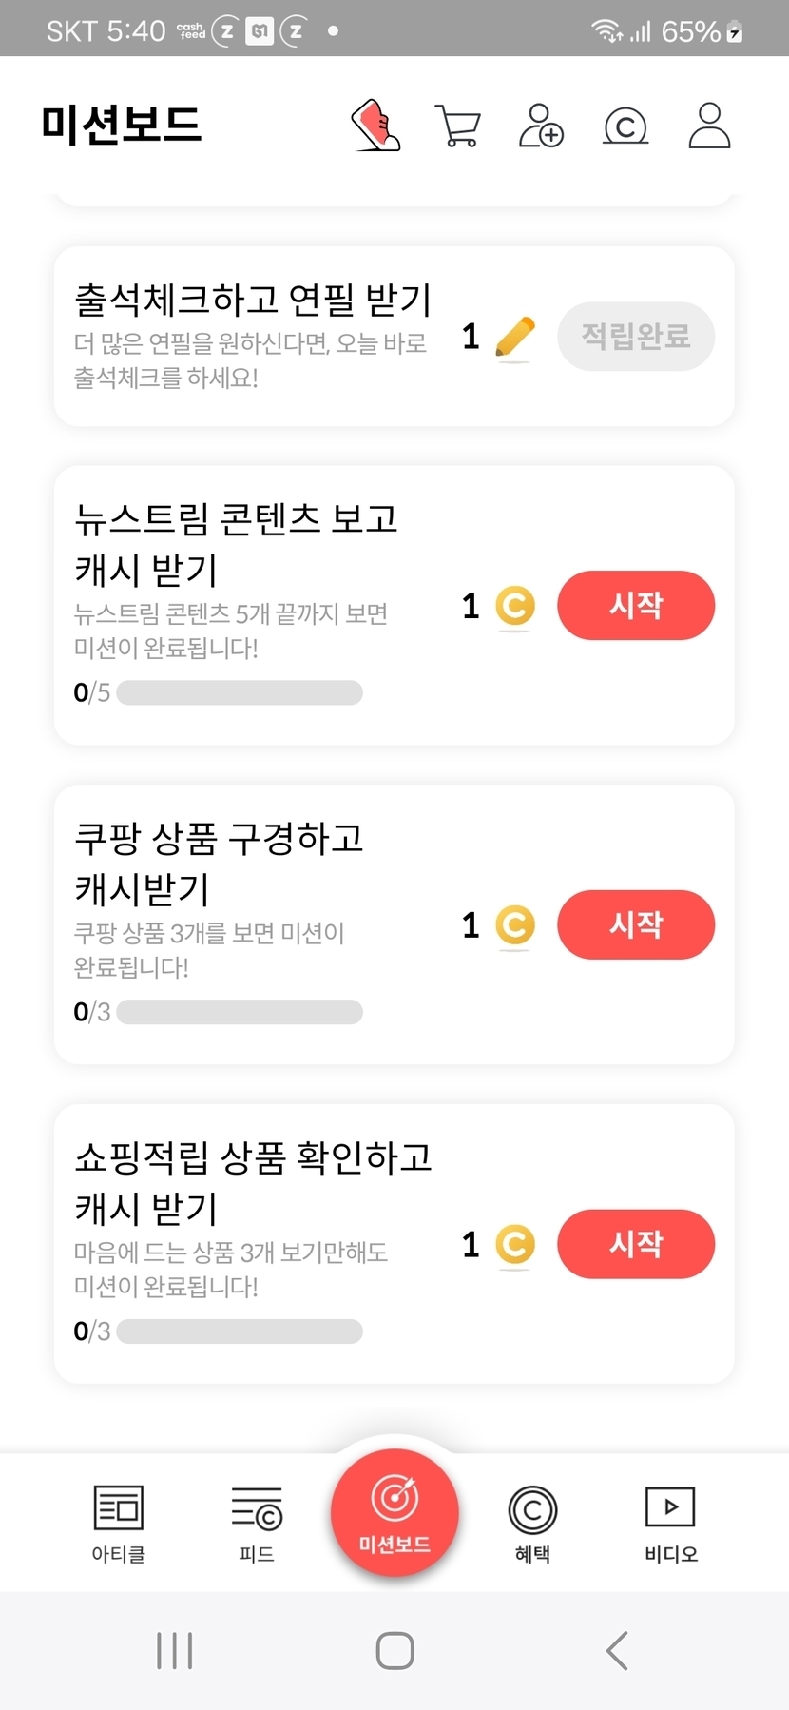
Task: Tap the 적립완료 attendance button
Action: pos(636,337)
